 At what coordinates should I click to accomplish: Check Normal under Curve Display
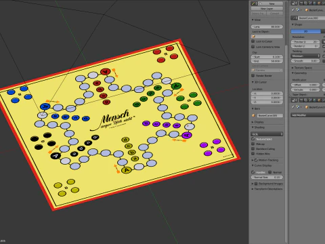click(x=270, y=172)
